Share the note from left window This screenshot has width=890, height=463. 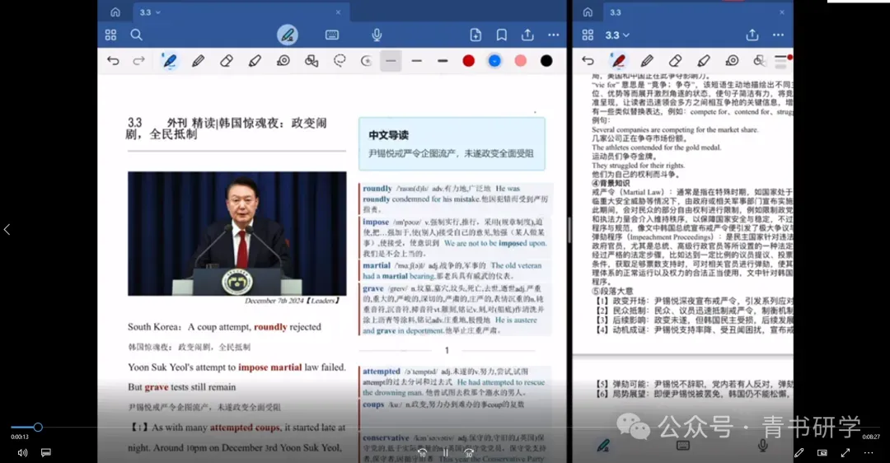[x=528, y=35]
